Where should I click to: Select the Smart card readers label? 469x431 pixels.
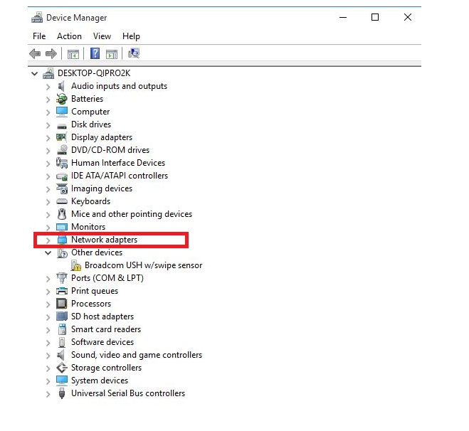[x=106, y=329]
